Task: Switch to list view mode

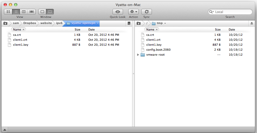Action: click(16, 12)
